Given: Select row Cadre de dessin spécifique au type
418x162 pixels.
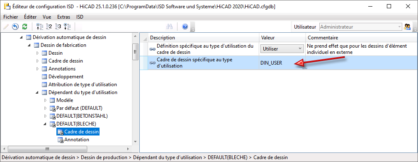Looking at the screenshot, I should (x=279, y=63).
